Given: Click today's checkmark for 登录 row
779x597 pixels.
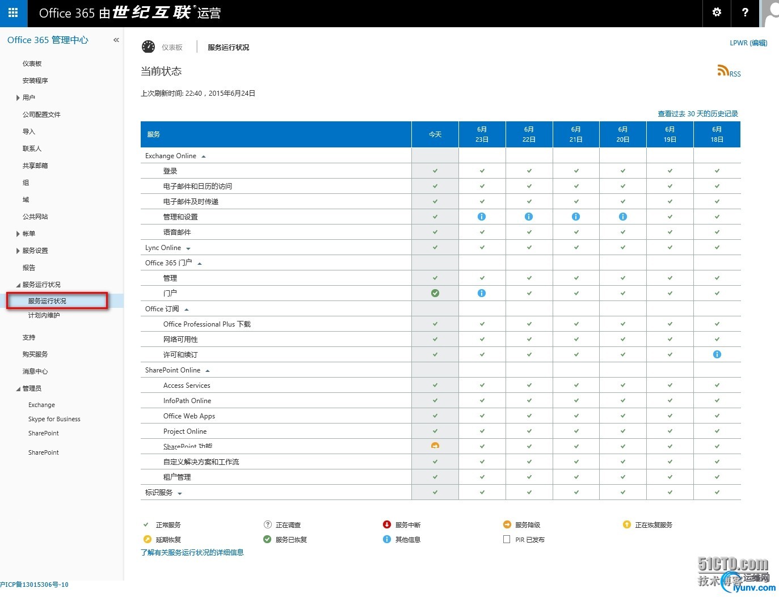Looking at the screenshot, I should [x=435, y=171].
